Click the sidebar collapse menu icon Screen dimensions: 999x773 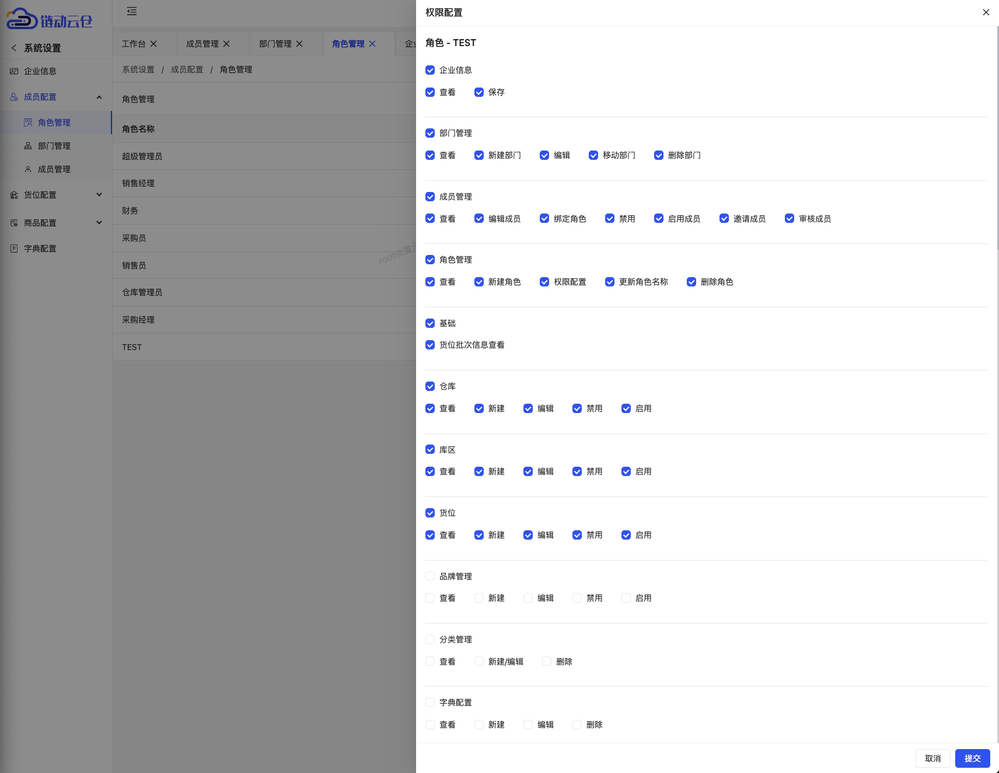[x=132, y=11]
